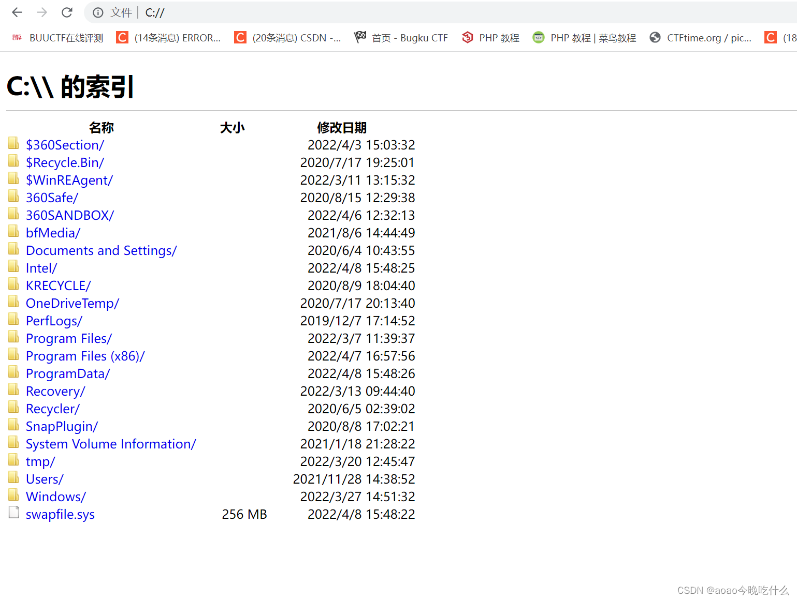The width and height of the screenshot is (797, 600).
Task: Open the $360Section/ folder link
Action: pyautogui.click(x=65, y=145)
